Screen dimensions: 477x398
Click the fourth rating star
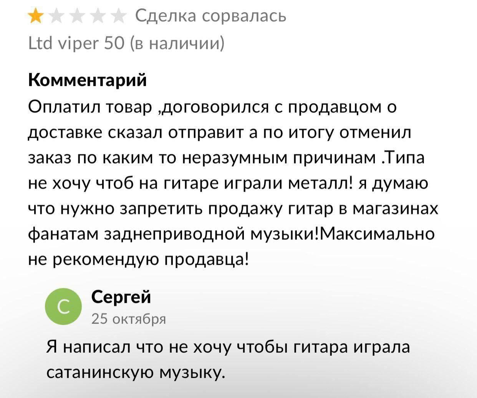click(x=98, y=17)
